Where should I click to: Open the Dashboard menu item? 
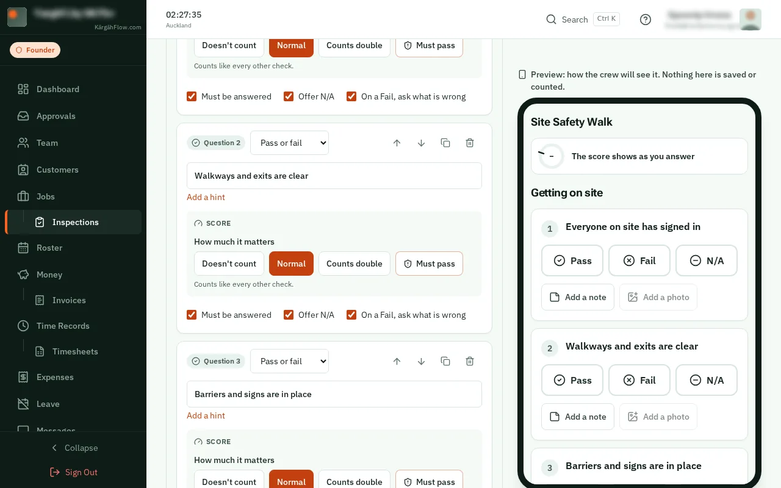[x=73, y=89]
